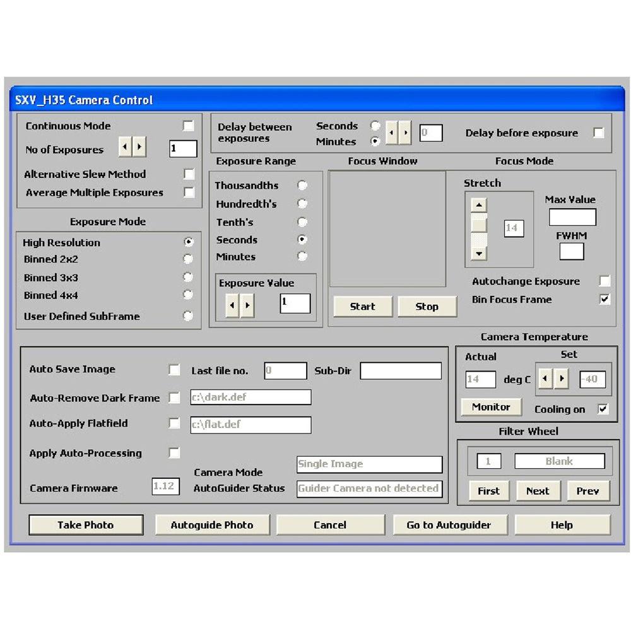Start the focus window

[362, 307]
